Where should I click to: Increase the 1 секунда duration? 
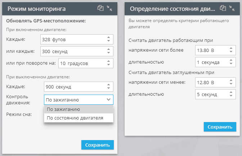(231, 60)
